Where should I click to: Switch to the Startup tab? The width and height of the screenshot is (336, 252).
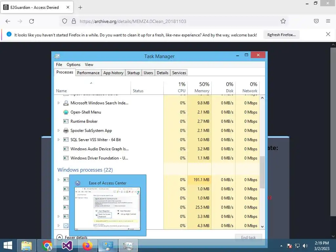(133, 73)
